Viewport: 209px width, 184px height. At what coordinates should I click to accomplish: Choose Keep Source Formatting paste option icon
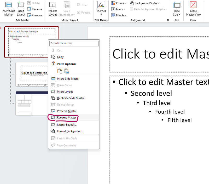click(60, 71)
